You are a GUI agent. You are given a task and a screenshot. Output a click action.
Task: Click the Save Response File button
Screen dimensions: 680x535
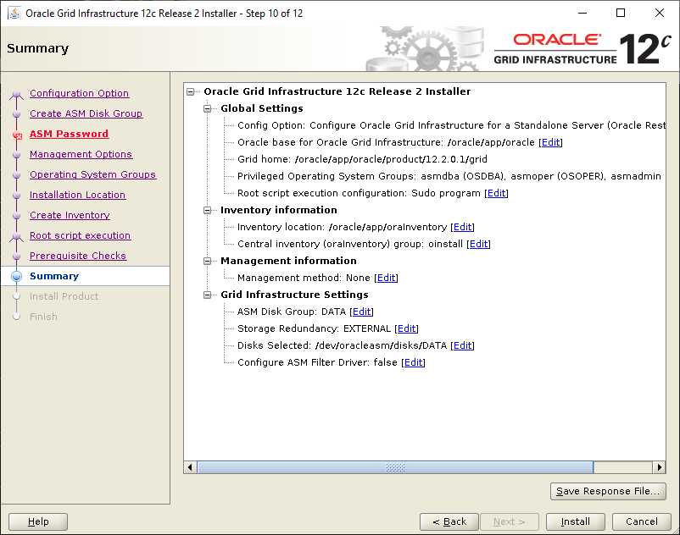click(x=608, y=491)
